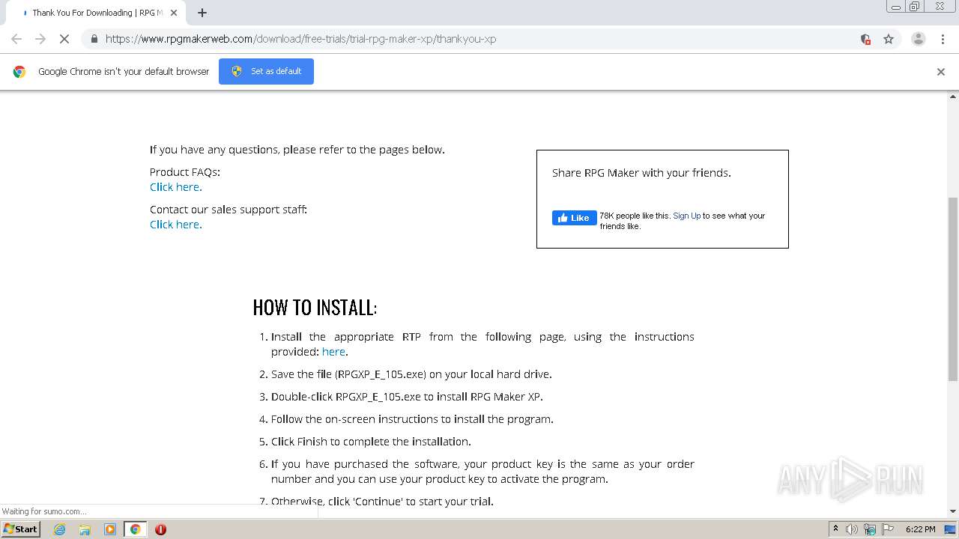Open the Product FAQs Click here link
The width and height of the screenshot is (959, 539).
pyautogui.click(x=176, y=187)
